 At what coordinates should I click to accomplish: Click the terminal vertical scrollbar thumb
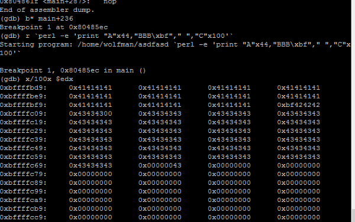click(353, 216)
